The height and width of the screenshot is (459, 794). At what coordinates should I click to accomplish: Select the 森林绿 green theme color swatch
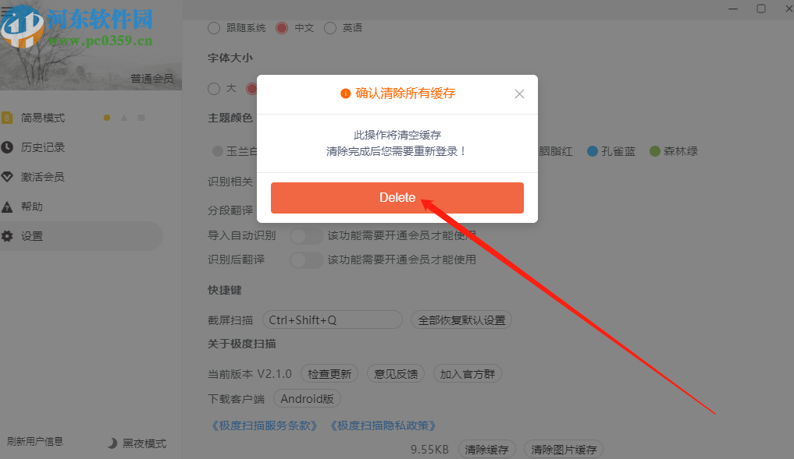[x=654, y=151]
